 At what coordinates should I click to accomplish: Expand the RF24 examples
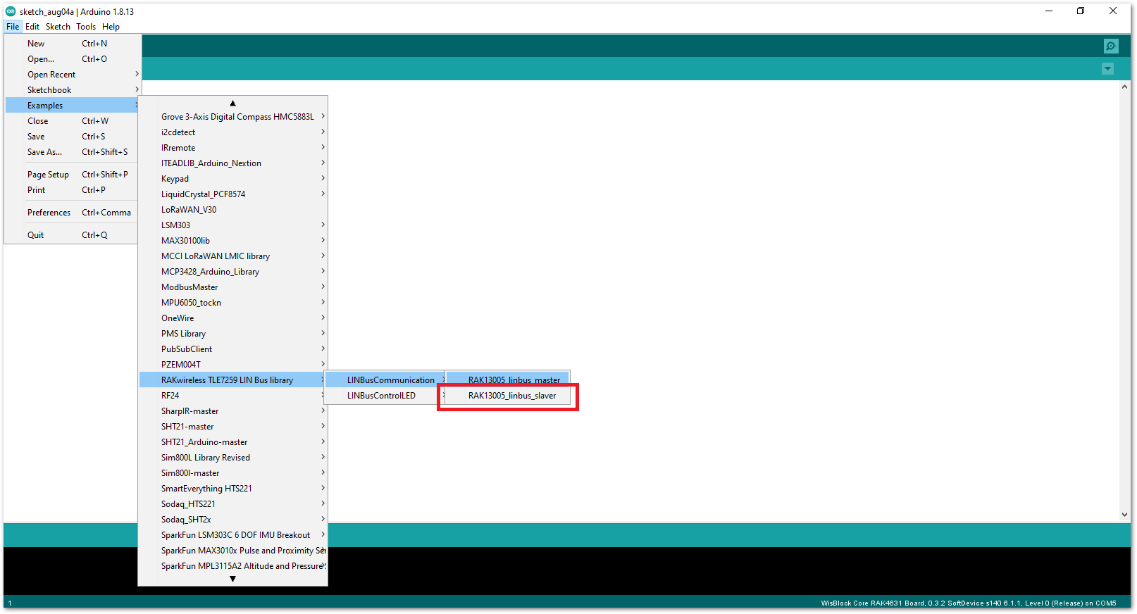click(233, 396)
